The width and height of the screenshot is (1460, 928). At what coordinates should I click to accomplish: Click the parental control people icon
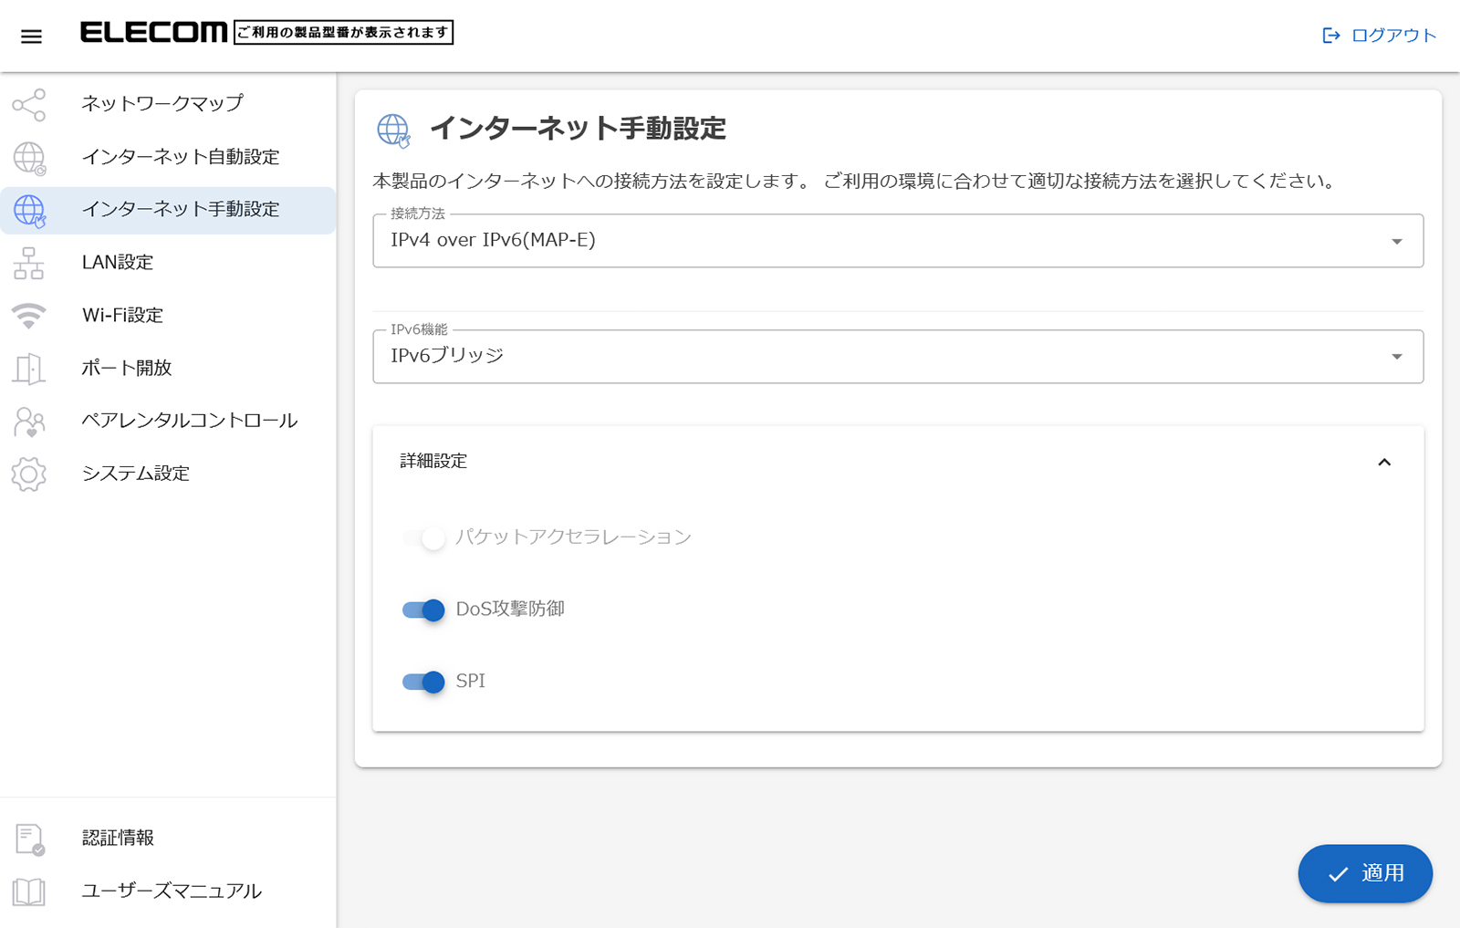click(29, 422)
